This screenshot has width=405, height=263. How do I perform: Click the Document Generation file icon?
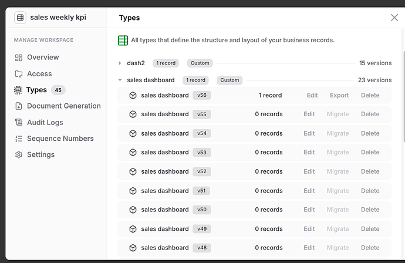(19, 106)
